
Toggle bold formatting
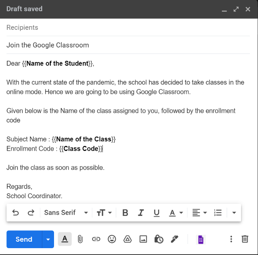click(x=125, y=213)
